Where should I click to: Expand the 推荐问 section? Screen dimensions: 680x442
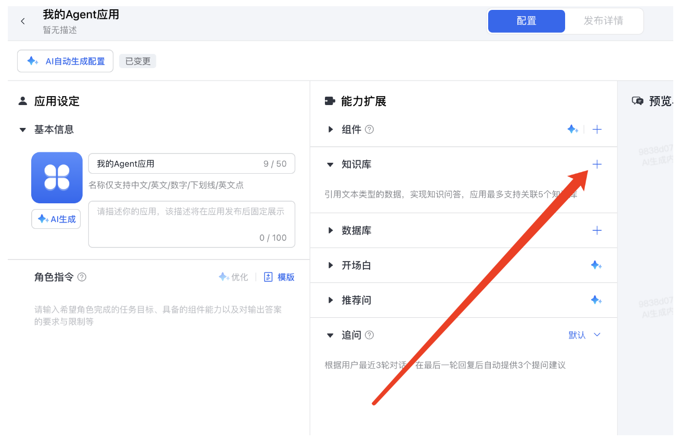coord(331,300)
